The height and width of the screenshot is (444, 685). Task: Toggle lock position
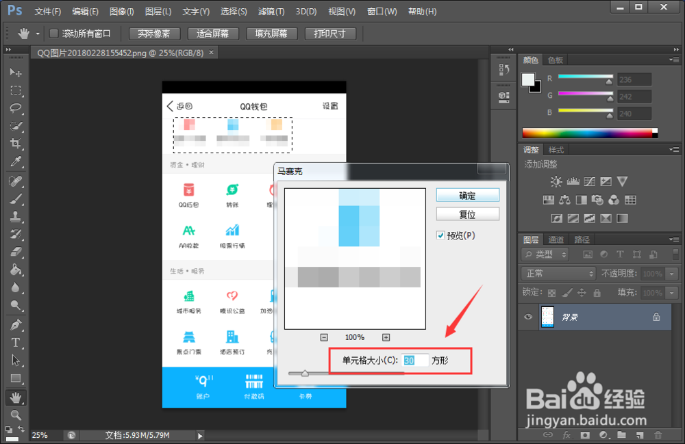tap(582, 293)
